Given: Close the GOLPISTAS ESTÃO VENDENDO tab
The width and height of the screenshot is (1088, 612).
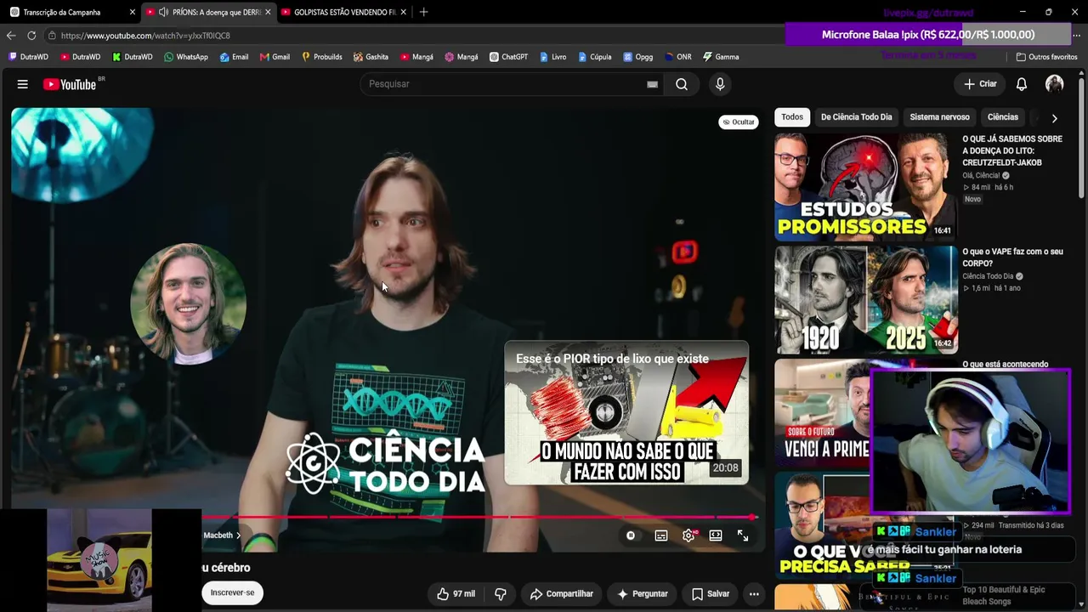Looking at the screenshot, I should [x=403, y=12].
